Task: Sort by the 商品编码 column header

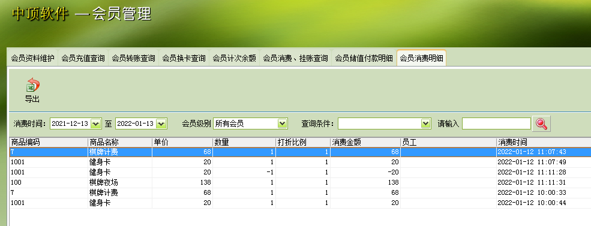Action: pos(49,143)
